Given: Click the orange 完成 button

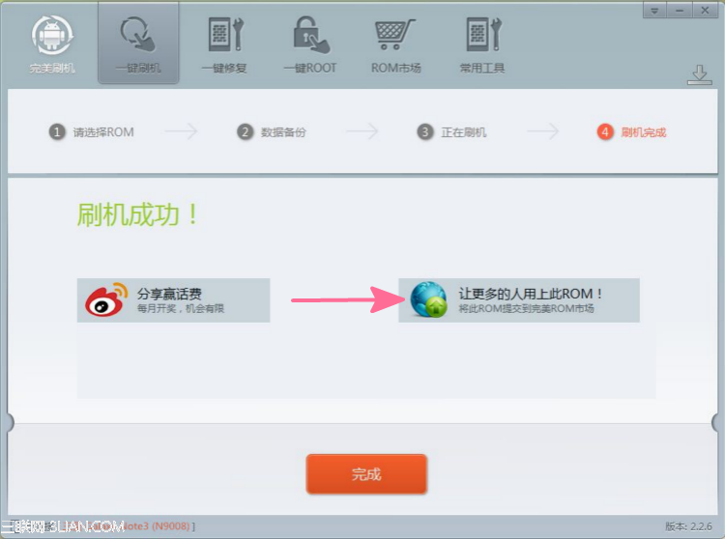Looking at the screenshot, I should point(366,474).
